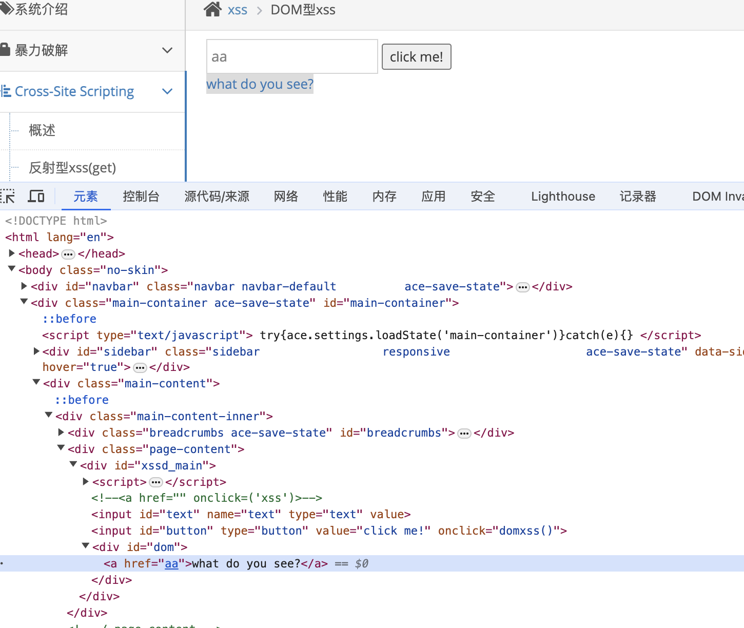The image size is (744, 628).
Task: Open the 控制台 tab
Action: coord(141,197)
